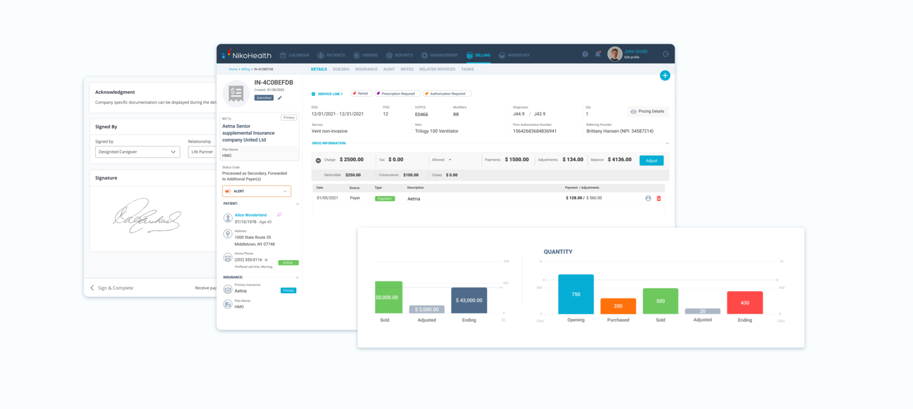Screen dimensions: 913x409
Task: Click the blue Primary insurance badge
Action: [288, 290]
